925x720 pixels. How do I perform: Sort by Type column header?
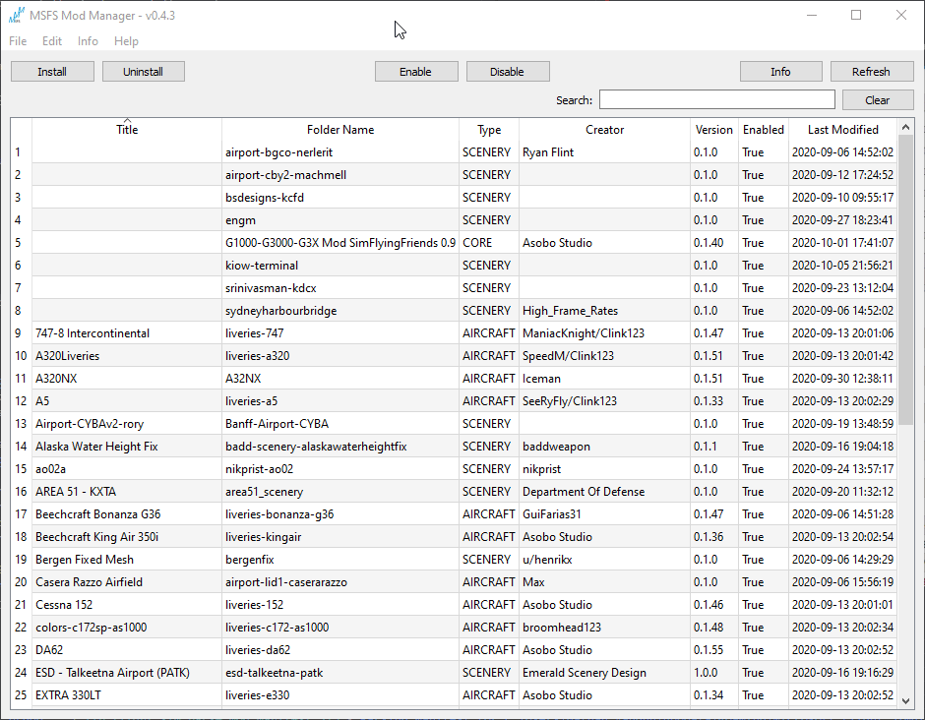tap(489, 129)
